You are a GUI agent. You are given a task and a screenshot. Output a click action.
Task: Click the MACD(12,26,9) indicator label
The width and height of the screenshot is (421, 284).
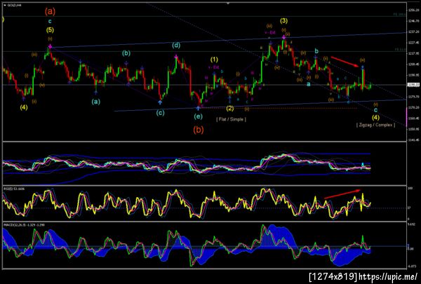coord(24,225)
